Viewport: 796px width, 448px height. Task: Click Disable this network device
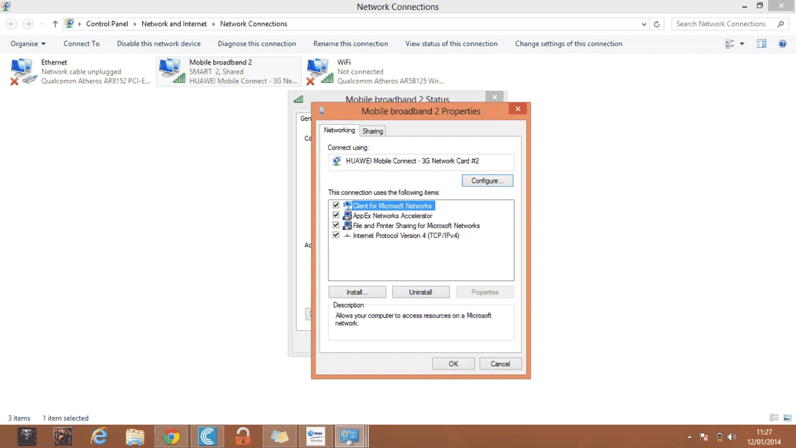(x=159, y=44)
